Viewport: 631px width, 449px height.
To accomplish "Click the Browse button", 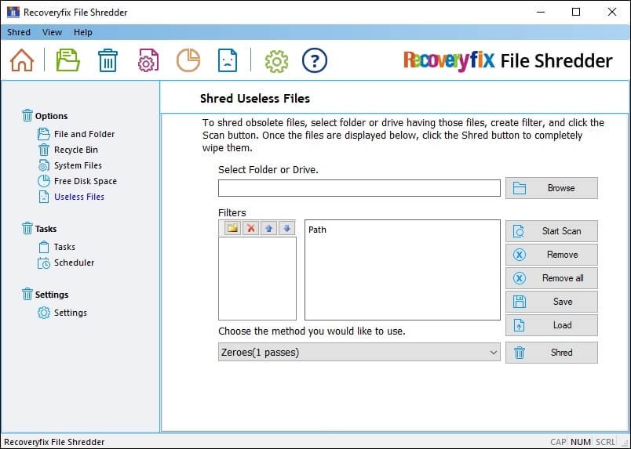I will [x=551, y=188].
